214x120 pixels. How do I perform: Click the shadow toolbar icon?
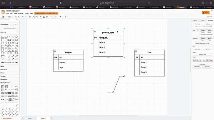[x=47, y=17]
